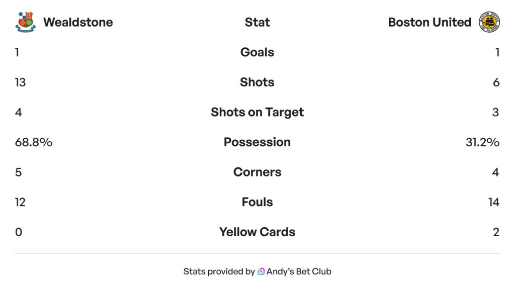Click the Stat column header
This screenshot has height=289, width=515.
point(257,22)
